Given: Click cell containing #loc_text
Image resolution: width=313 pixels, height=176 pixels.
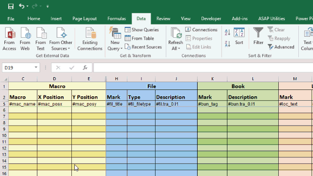Looking at the screenshot, I should [x=295, y=104].
